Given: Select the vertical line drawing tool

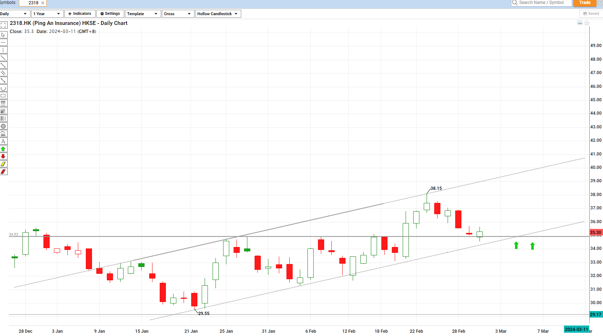Looking at the screenshot, I should tap(4, 50).
